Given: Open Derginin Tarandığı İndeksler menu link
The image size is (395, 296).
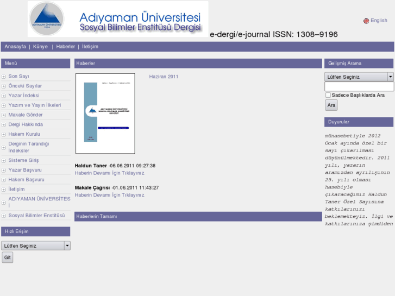Looking at the screenshot, I should (x=29, y=147).
